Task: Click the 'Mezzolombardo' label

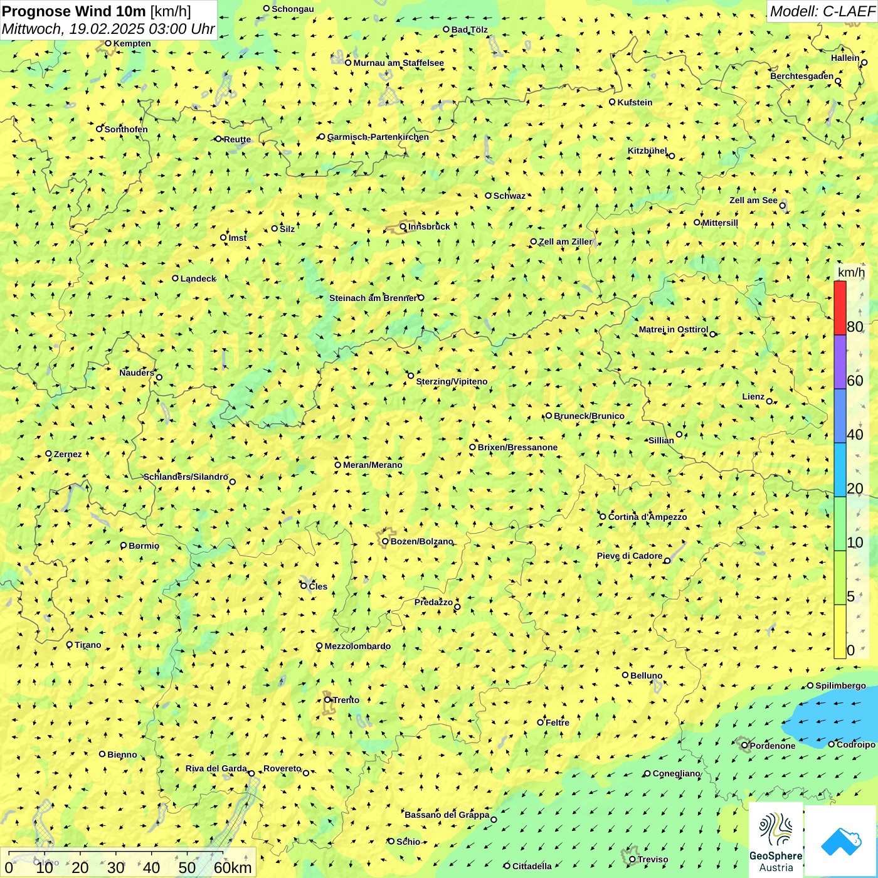Action: [357, 646]
